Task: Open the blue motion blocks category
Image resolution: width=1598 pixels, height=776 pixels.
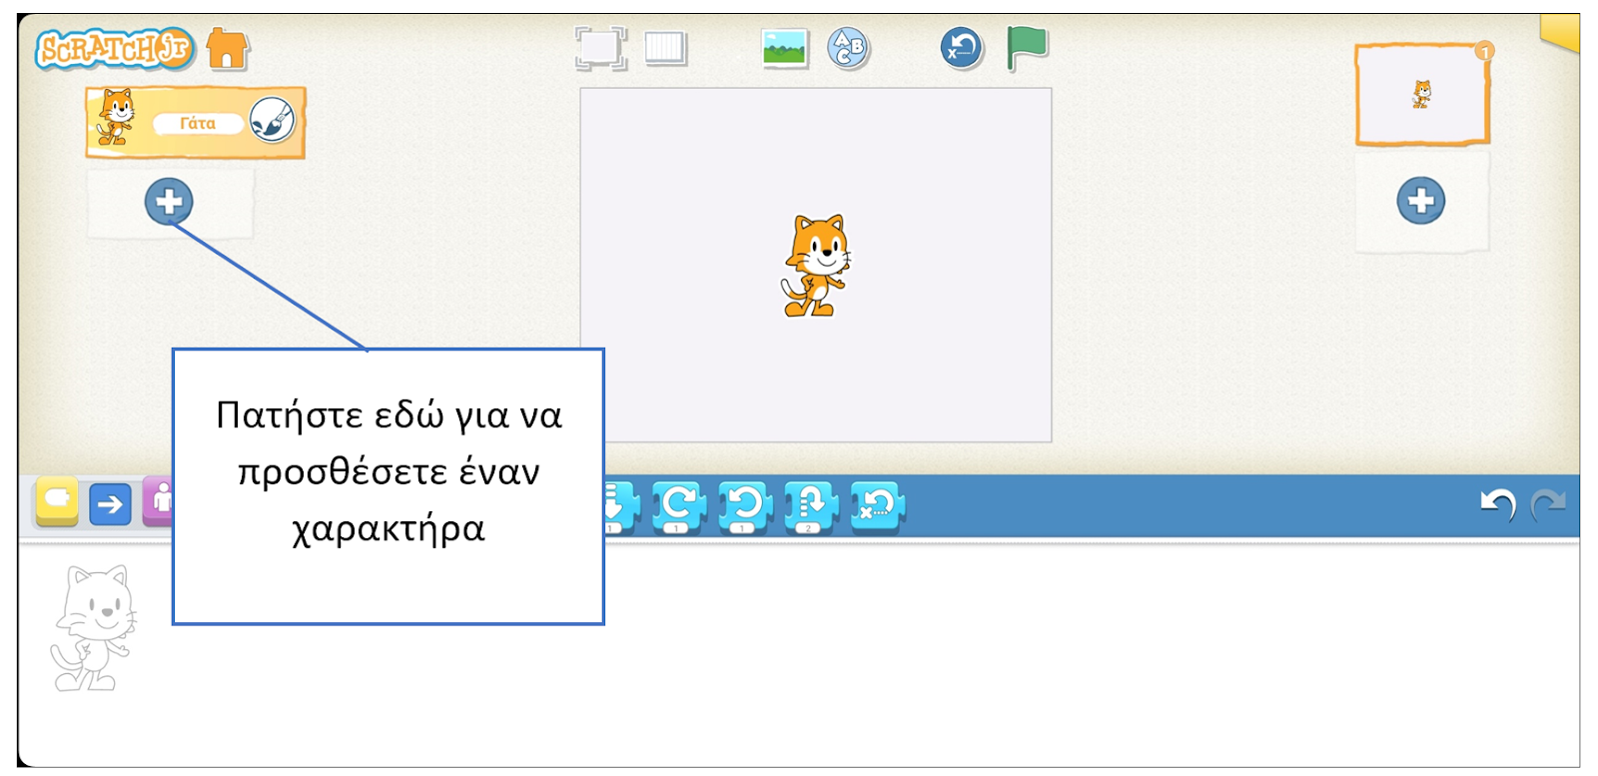Action: point(110,504)
